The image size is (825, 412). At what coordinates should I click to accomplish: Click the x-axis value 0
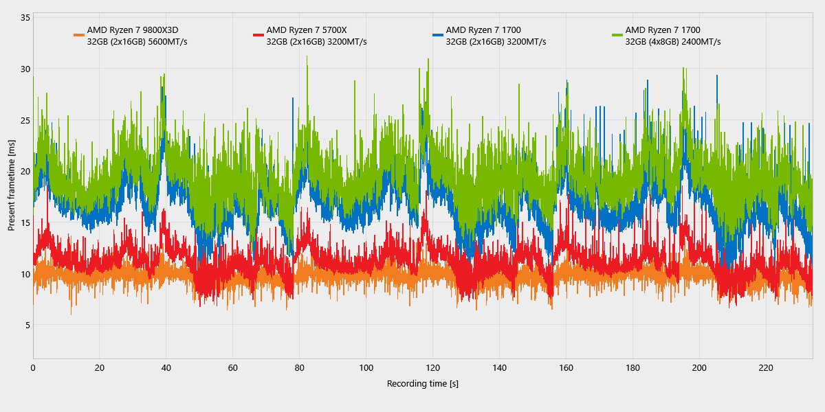coord(33,367)
